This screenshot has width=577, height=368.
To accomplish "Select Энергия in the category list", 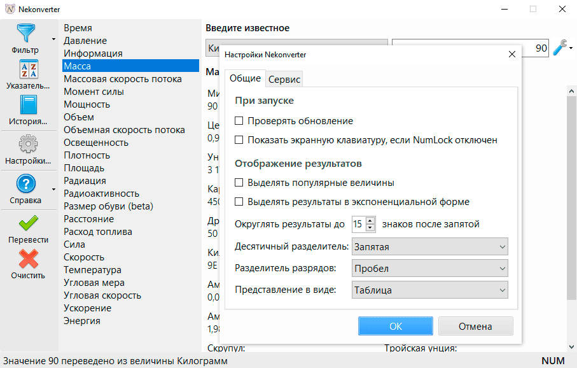I will [81, 321].
